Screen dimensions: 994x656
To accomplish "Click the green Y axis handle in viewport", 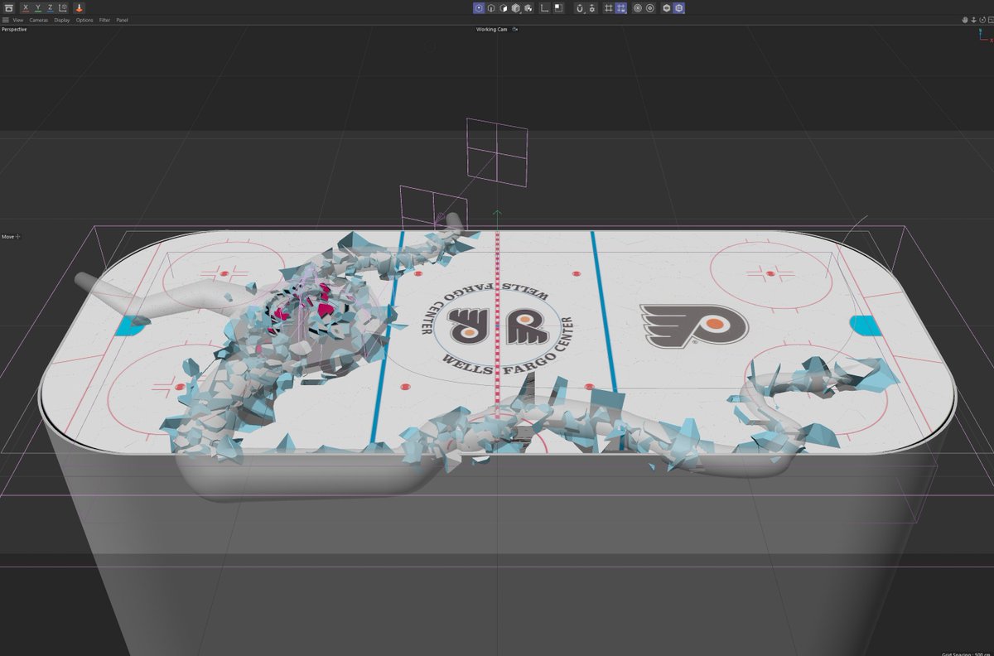I will click(497, 215).
